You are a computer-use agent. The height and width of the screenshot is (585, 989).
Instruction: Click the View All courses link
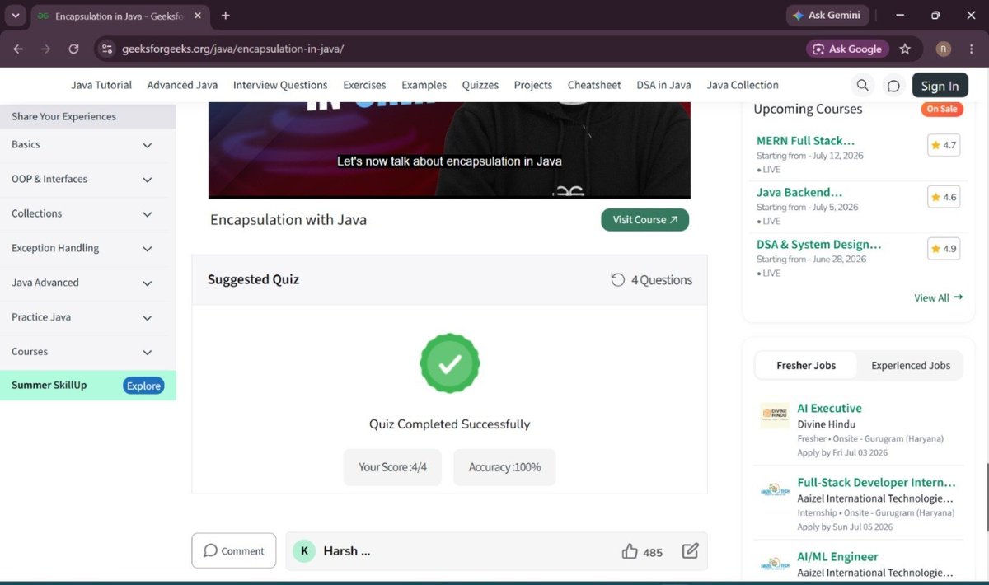coord(938,297)
